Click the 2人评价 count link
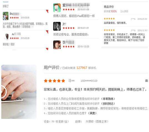The image size is (149, 132). click(124, 11)
